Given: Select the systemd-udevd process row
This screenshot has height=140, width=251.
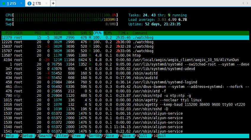Looking at the screenshot, I should point(125,69).
